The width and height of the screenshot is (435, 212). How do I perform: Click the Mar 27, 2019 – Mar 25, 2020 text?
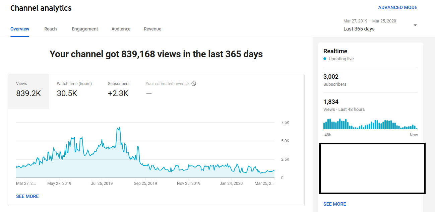coord(370,21)
